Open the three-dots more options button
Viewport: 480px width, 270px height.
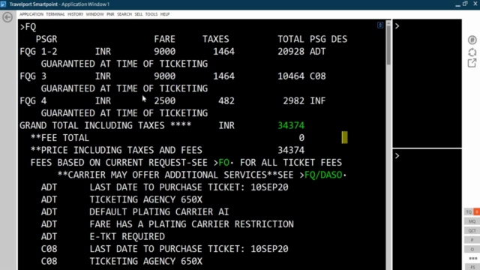coord(473,258)
